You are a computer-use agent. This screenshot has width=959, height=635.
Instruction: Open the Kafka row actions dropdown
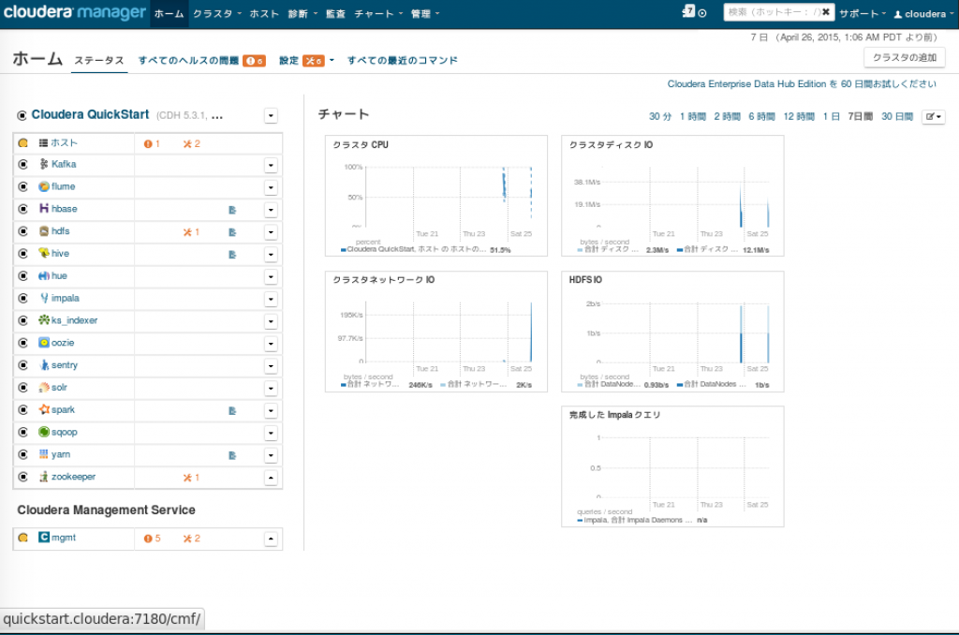pos(271,165)
